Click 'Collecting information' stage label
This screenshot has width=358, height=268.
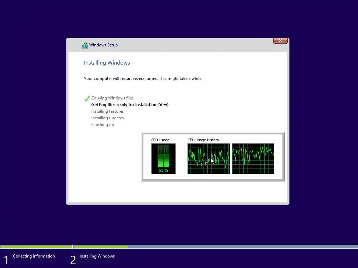34,256
